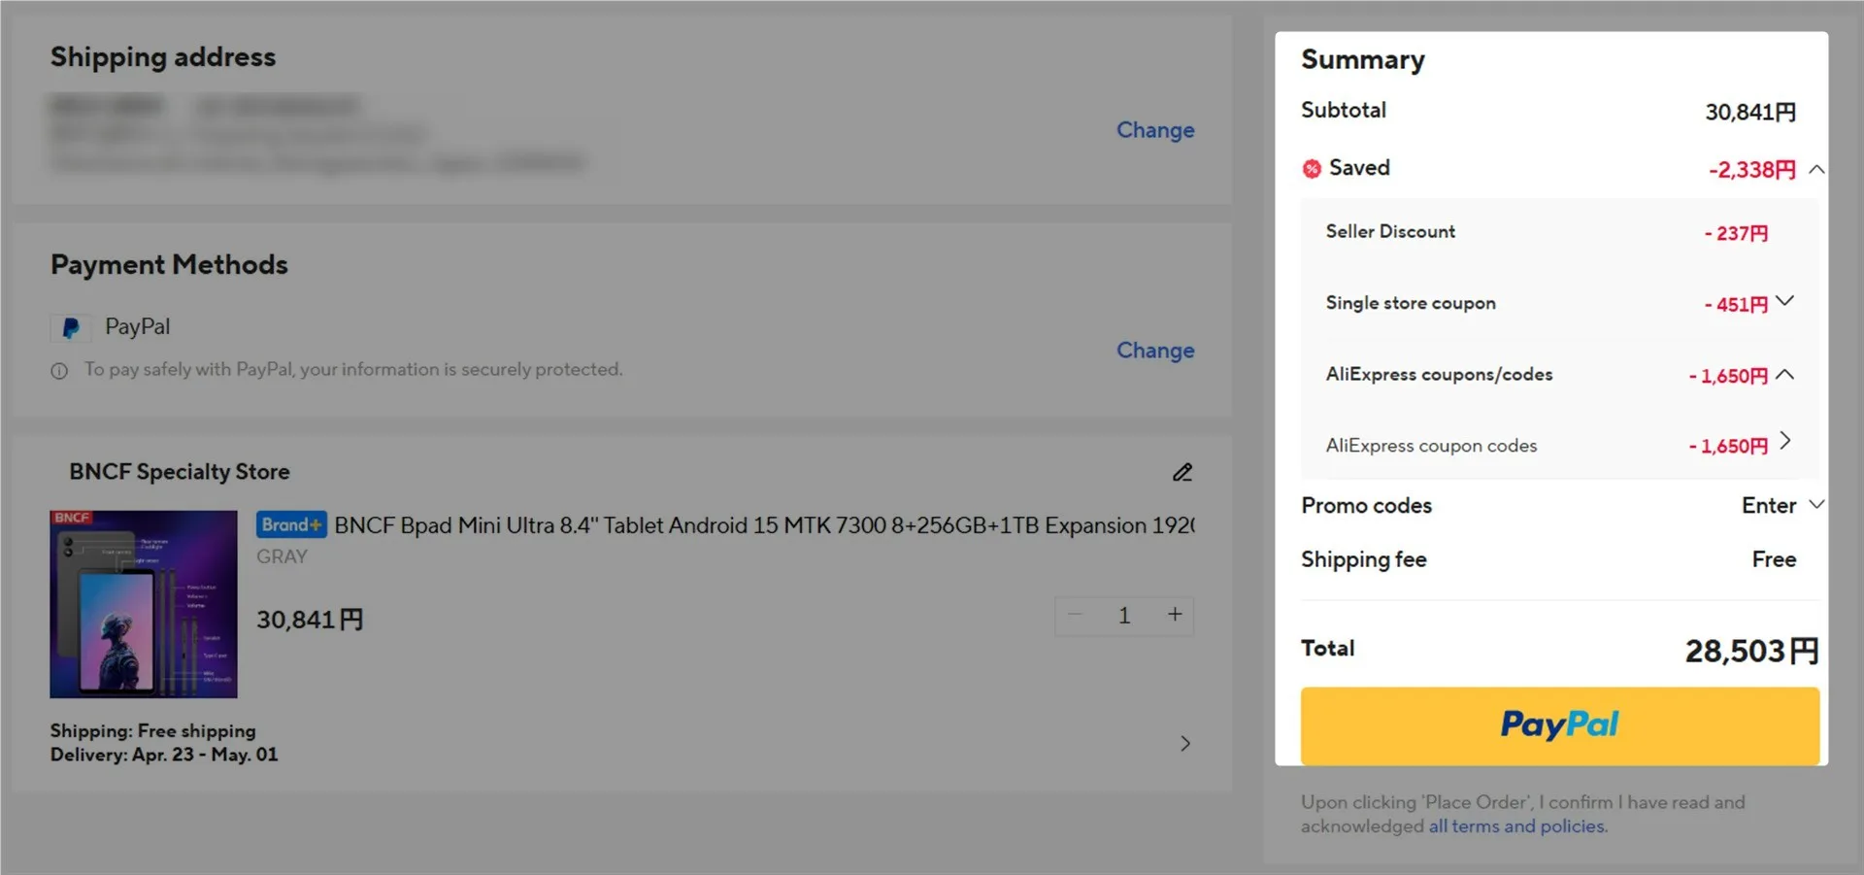The image size is (1864, 875).
Task: Collapse the AliExpress coupons/codes section
Action: [1784, 375]
